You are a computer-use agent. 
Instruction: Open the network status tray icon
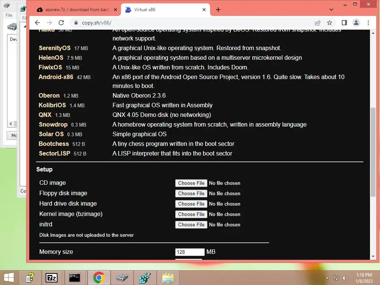pos(336,278)
